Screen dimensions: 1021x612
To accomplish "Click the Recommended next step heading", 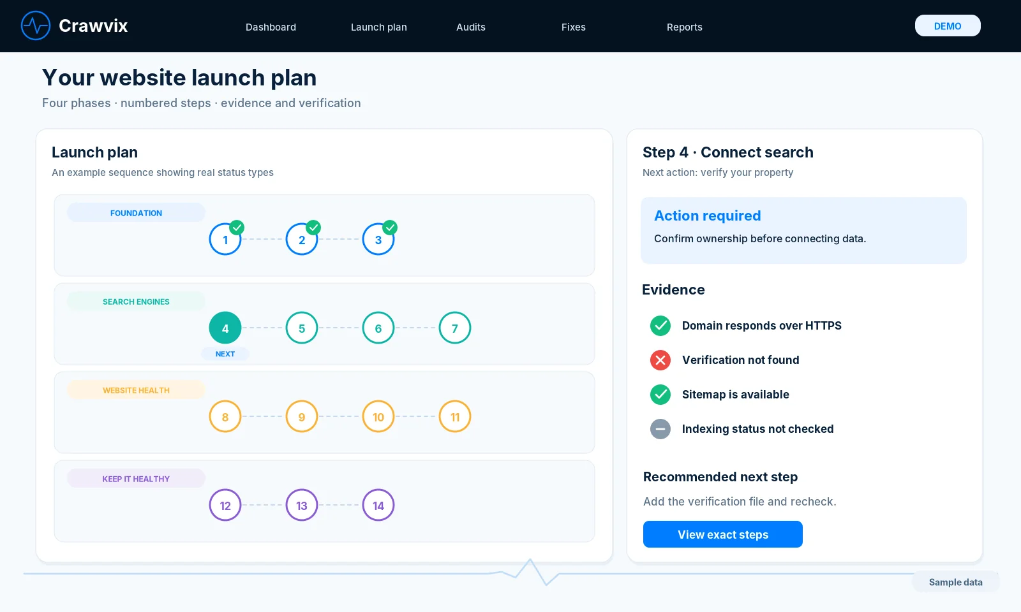I will tap(720, 477).
